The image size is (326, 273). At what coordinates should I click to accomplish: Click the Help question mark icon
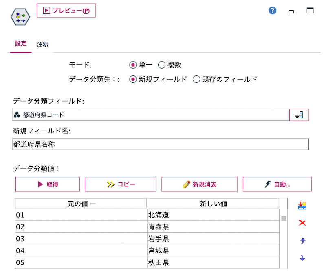[271, 11]
